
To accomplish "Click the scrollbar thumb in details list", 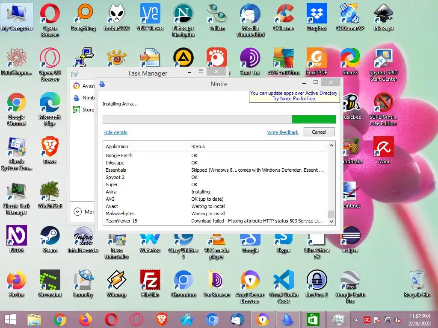I will (331, 214).
